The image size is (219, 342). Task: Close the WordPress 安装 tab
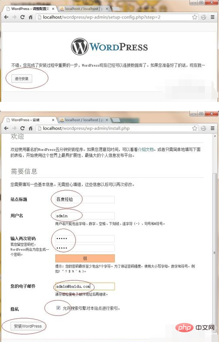[53, 120]
